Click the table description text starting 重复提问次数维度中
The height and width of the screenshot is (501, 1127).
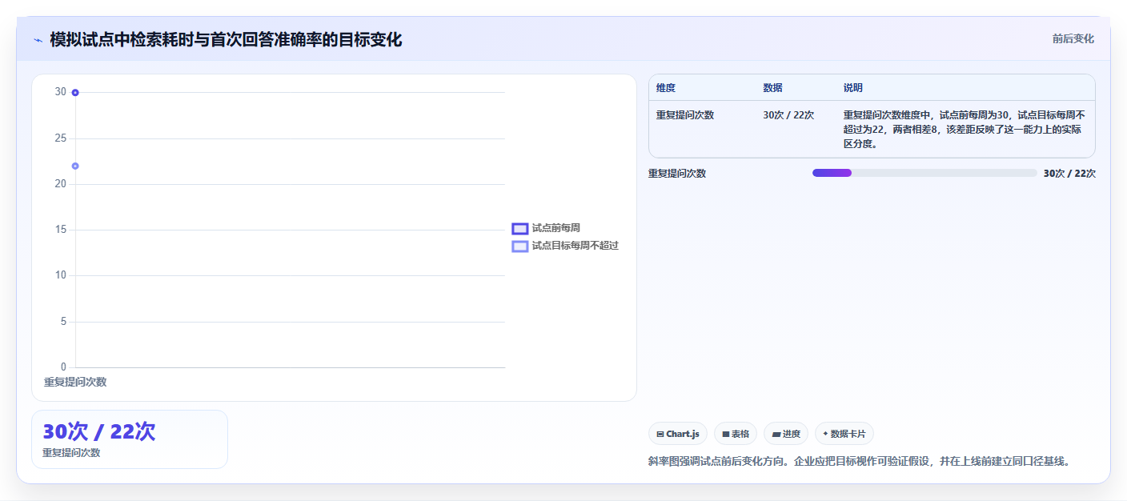965,130
